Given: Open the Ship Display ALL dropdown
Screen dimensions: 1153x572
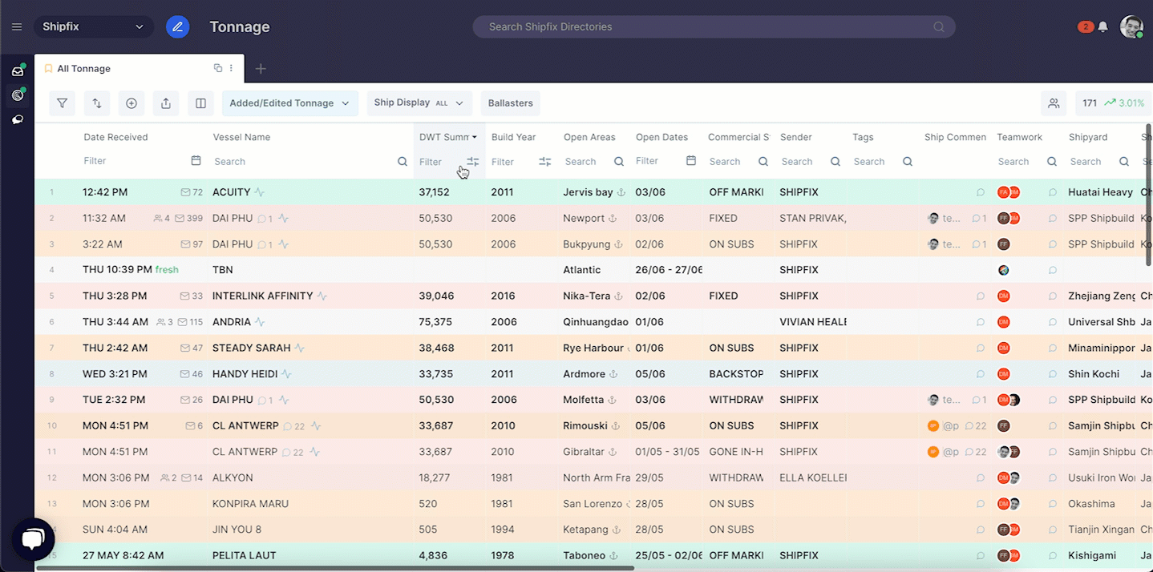Looking at the screenshot, I should (x=419, y=103).
